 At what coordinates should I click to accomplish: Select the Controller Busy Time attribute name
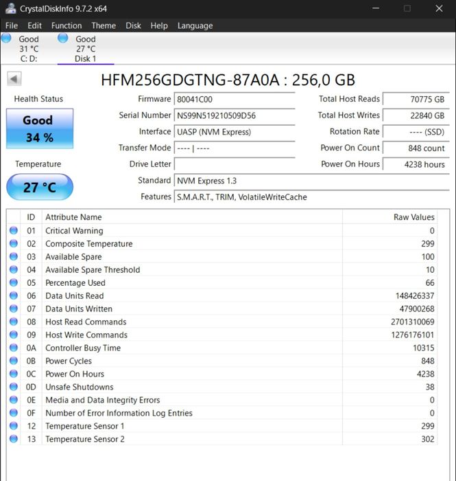click(83, 348)
